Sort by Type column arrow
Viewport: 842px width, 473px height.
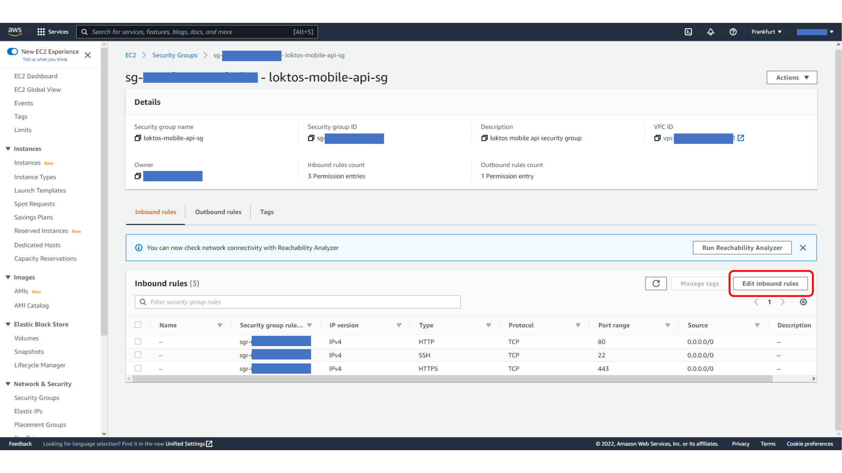tap(488, 325)
